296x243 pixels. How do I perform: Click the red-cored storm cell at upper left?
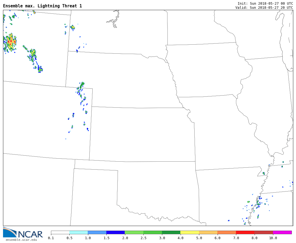(x=10, y=42)
